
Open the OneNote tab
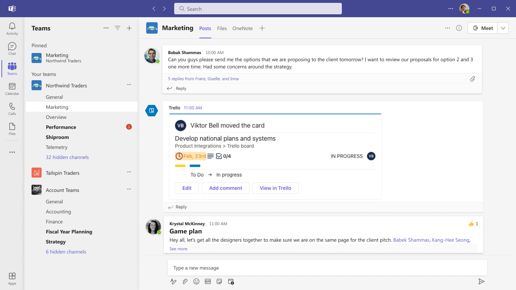243,28
